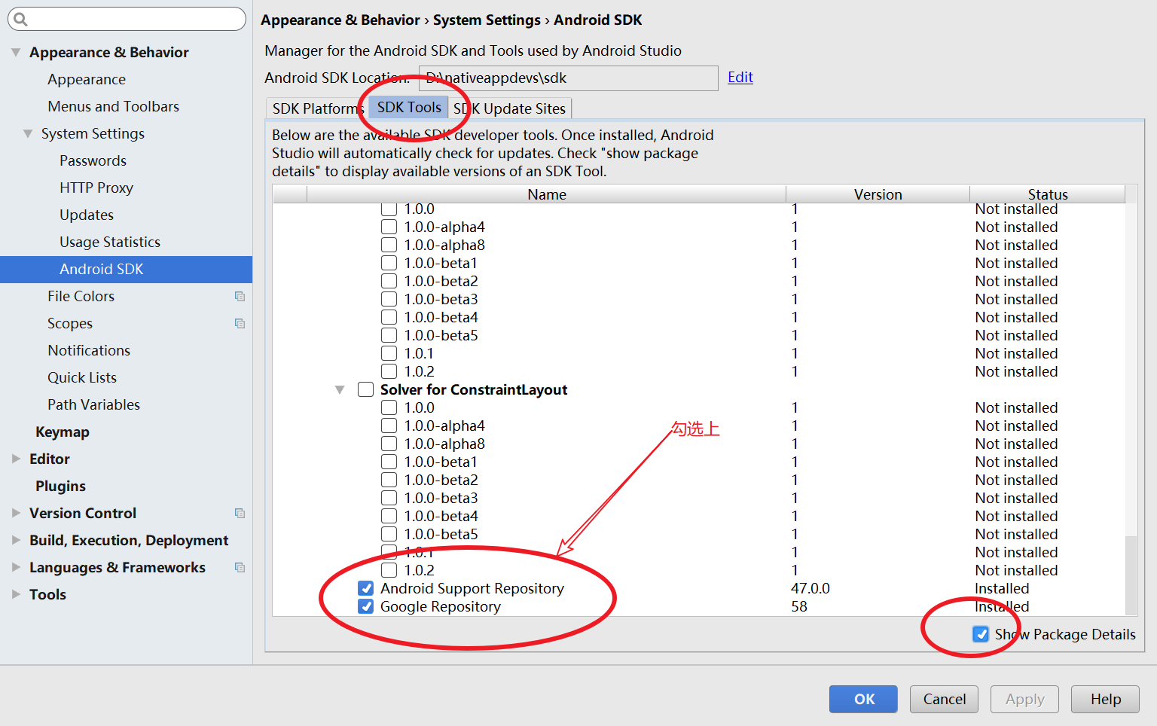Screen dimensions: 1157x726
Task: Expand the Editor section
Action: pos(16,459)
